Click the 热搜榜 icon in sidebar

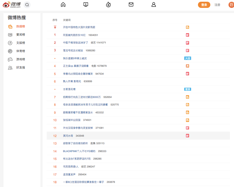10,27
